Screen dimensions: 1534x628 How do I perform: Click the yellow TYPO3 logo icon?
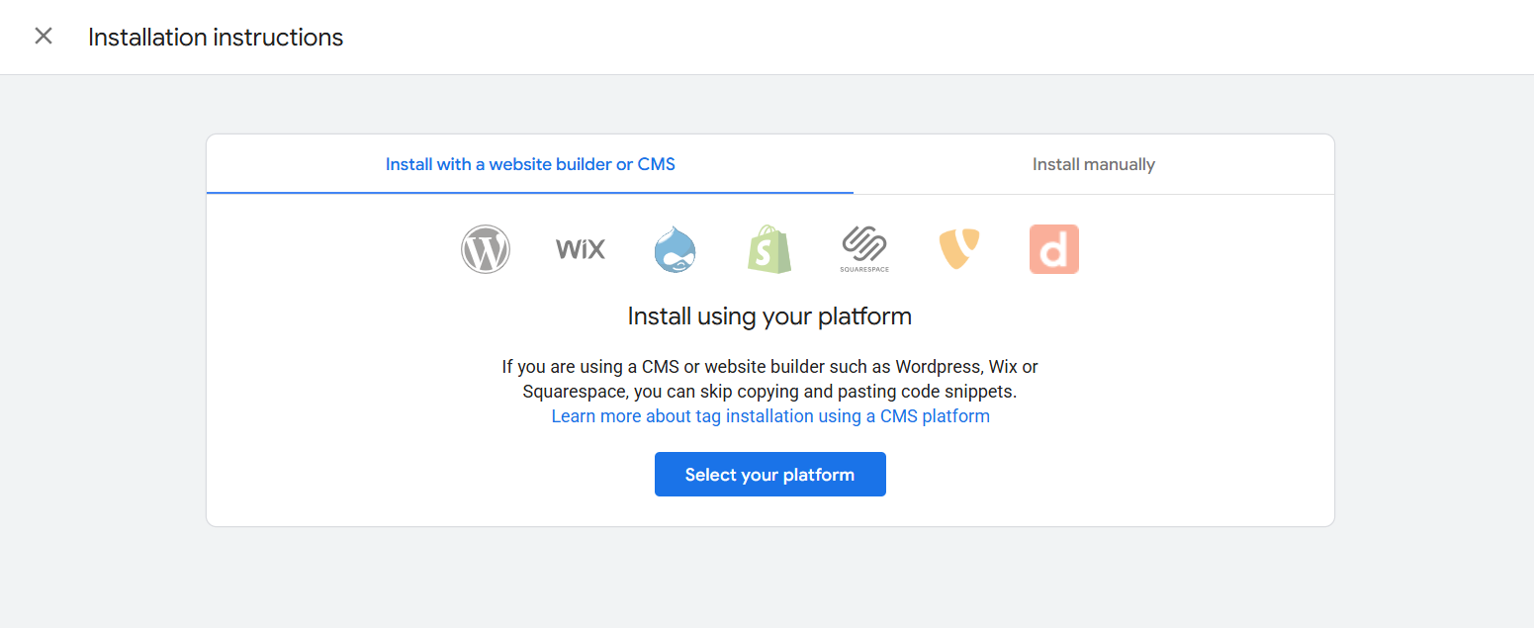click(959, 249)
